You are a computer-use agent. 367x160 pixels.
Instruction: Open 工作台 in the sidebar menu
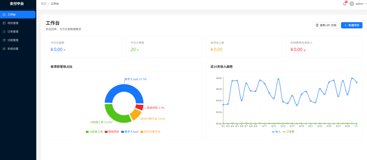click(x=18, y=15)
